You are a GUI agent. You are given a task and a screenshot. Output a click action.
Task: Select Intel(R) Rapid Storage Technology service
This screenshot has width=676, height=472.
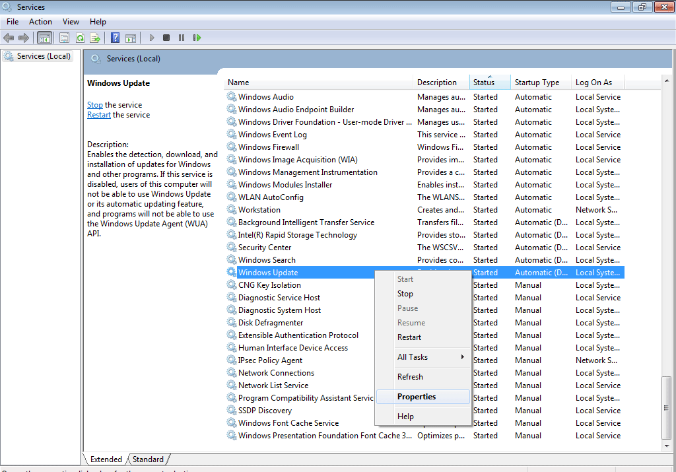tap(424, 234)
